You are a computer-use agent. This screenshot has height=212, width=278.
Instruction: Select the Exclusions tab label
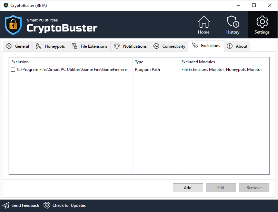[210, 46]
